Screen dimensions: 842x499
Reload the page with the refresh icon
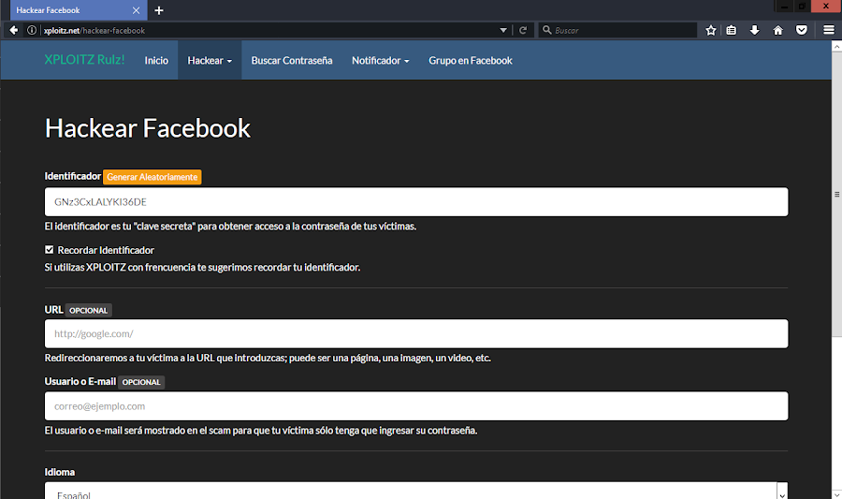click(x=523, y=30)
